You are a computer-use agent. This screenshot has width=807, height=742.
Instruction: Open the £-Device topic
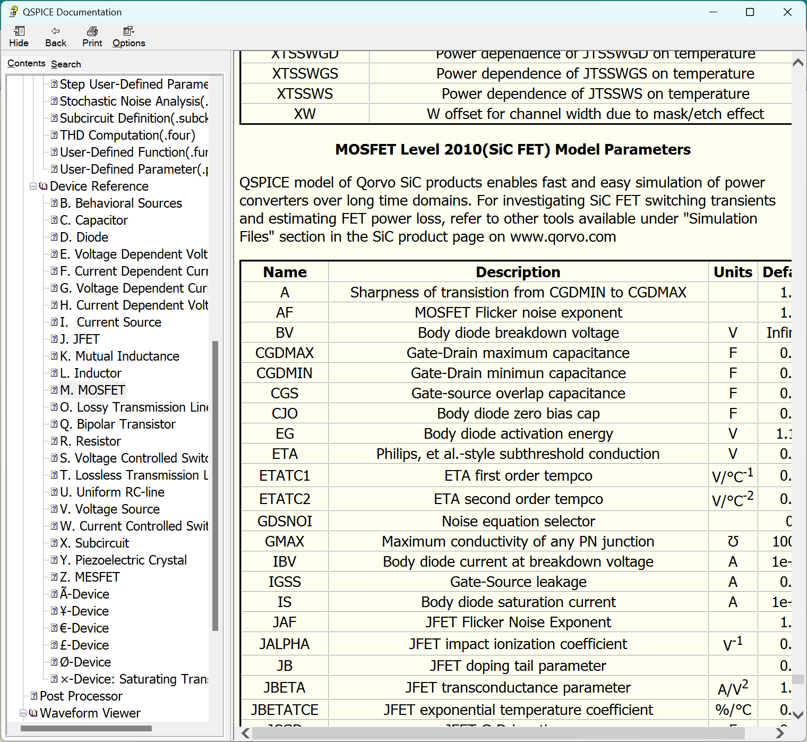click(84, 645)
